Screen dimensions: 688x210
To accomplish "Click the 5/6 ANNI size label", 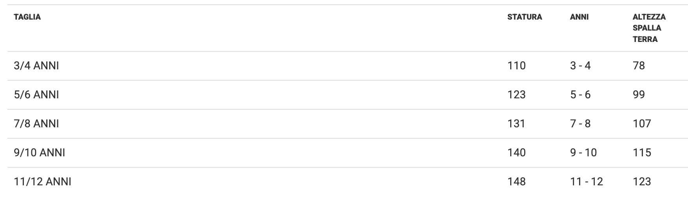I will pyautogui.click(x=36, y=94).
